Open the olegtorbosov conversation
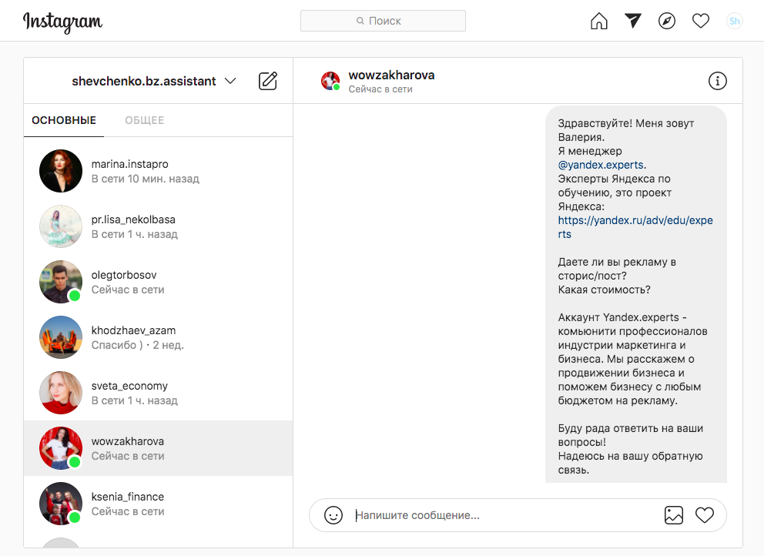This screenshot has width=764, height=556. tap(159, 282)
